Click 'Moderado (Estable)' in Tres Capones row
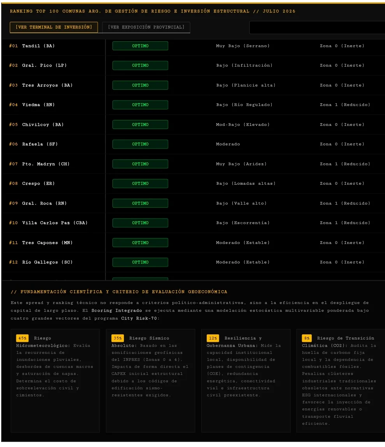Image resolution: width=385 pixels, height=447 pixels. (243, 243)
